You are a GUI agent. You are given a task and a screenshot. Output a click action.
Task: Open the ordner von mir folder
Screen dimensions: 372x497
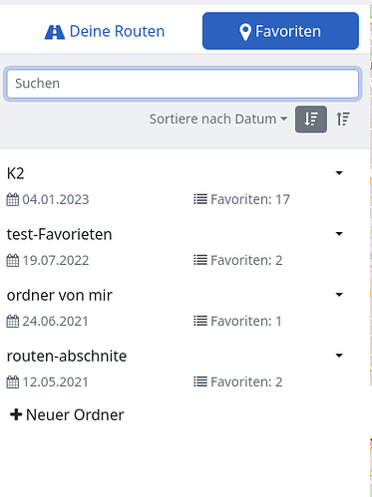click(x=60, y=295)
